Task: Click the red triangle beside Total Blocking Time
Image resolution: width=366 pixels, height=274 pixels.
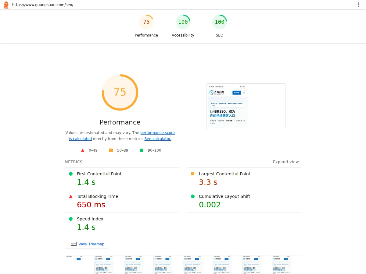Action: tap(71, 196)
